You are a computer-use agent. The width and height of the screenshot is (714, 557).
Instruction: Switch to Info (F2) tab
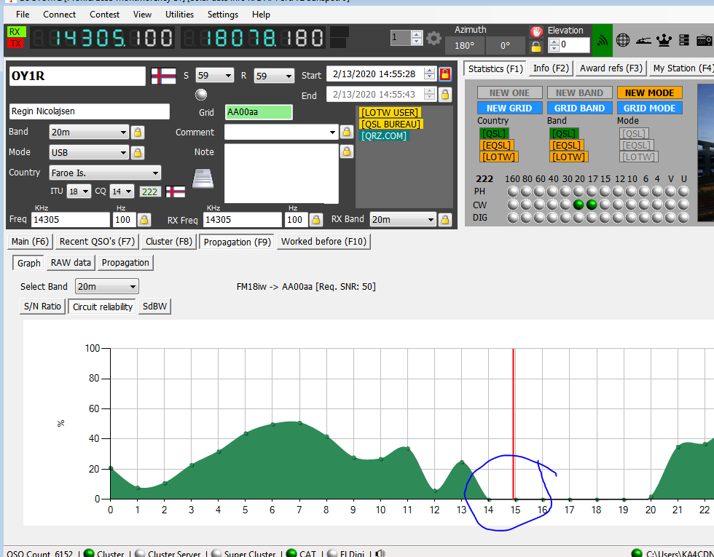point(551,68)
